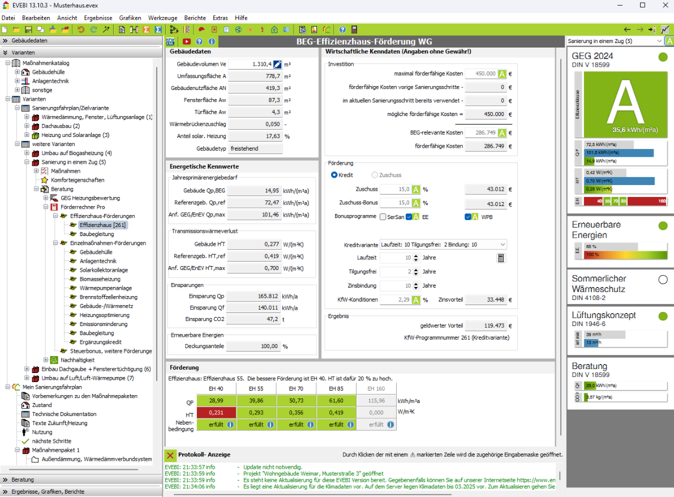
Task: Open the YouTube video help icon
Action: point(186,41)
